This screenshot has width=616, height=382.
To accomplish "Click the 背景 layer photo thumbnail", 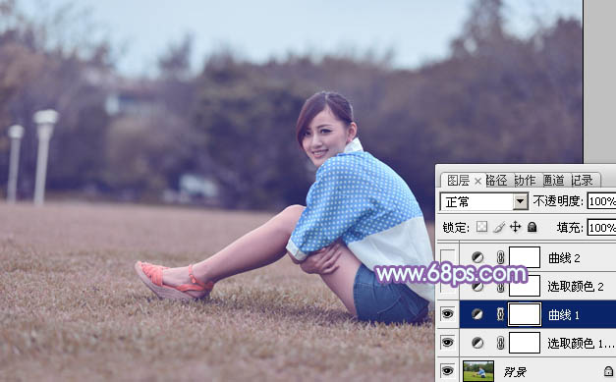I will coord(478,371).
